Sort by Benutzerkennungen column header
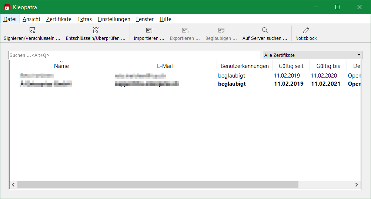 [x=245, y=66]
